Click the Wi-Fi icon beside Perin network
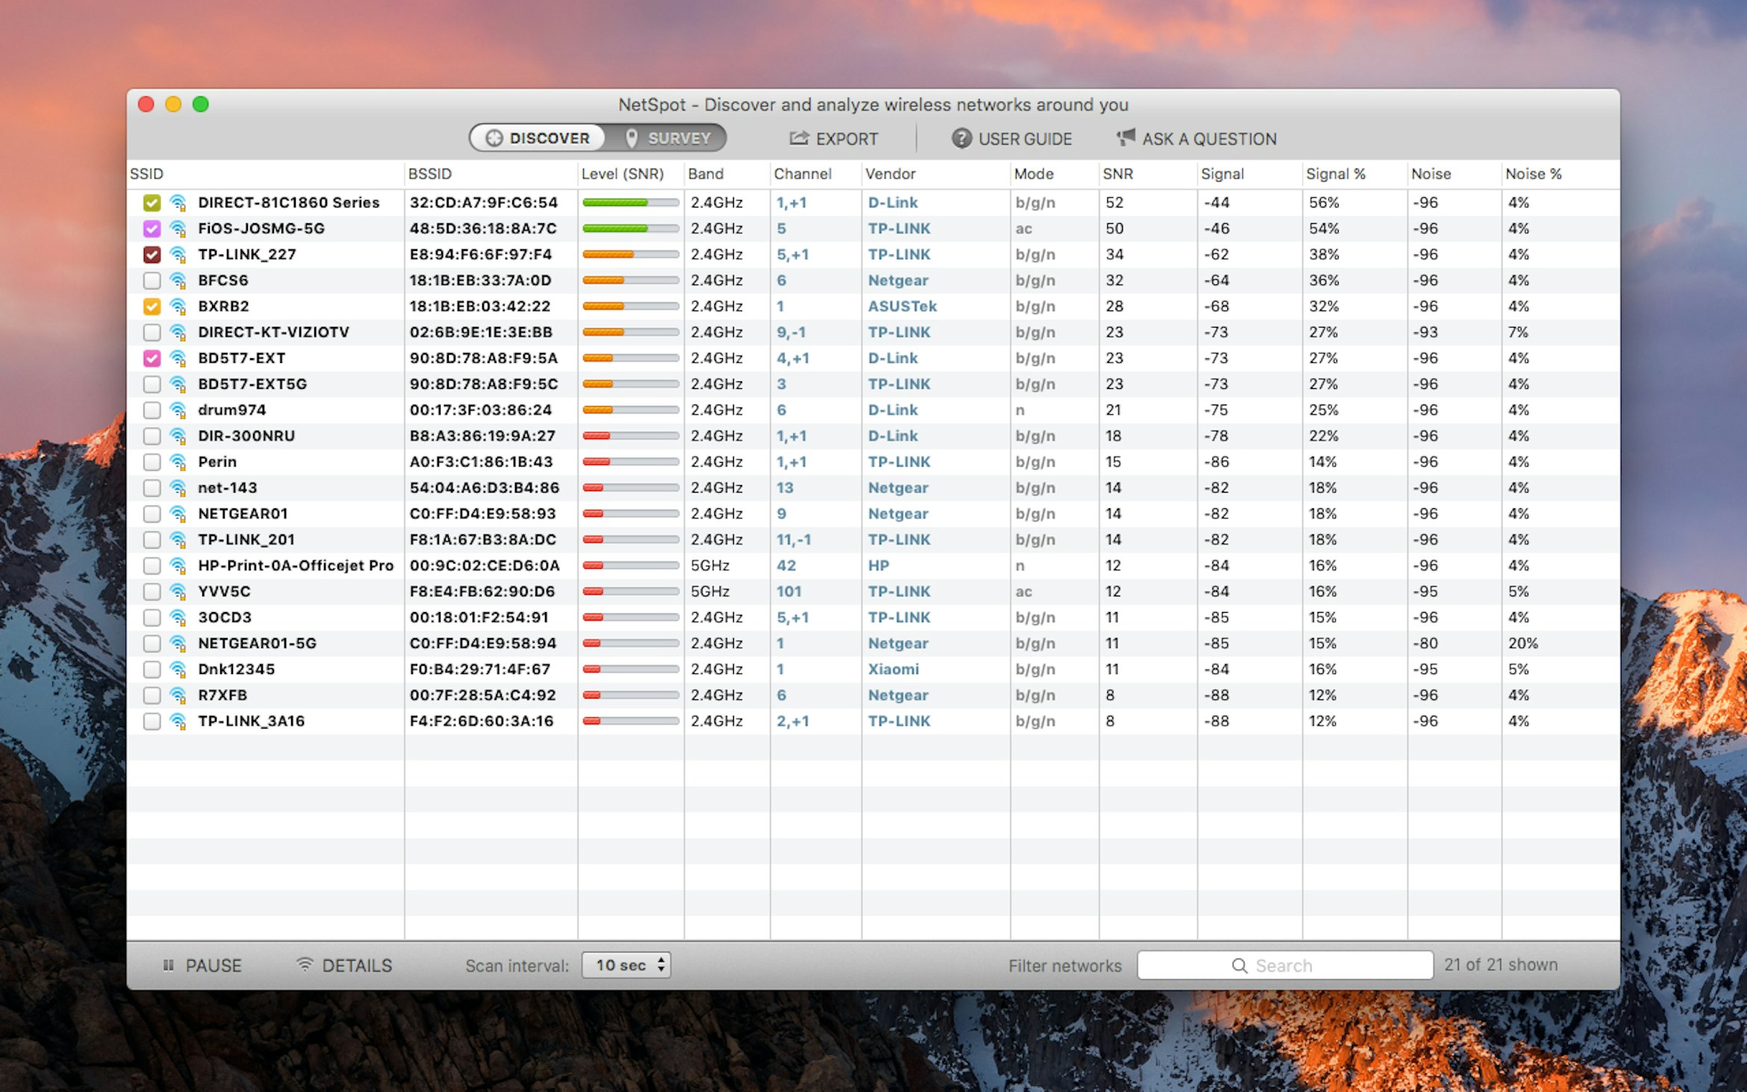Screen dimensions: 1747x1092 pos(176,461)
